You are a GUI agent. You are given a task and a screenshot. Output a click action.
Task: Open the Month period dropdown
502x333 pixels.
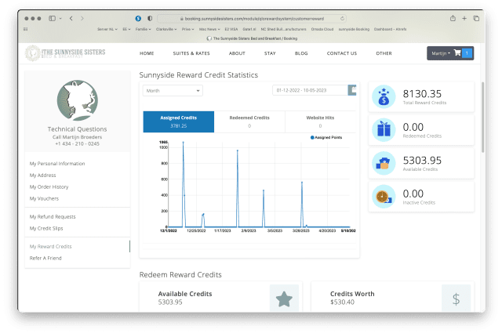coord(172,90)
